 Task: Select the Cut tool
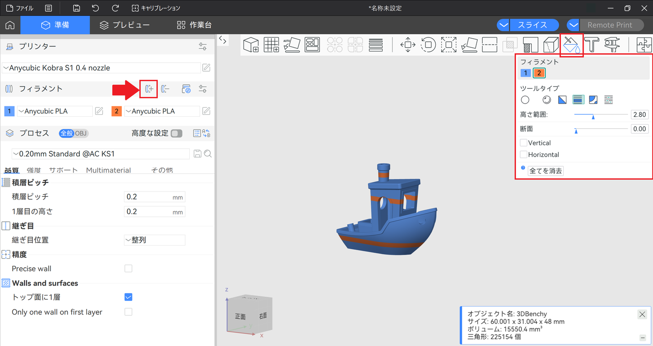pos(489,45)
